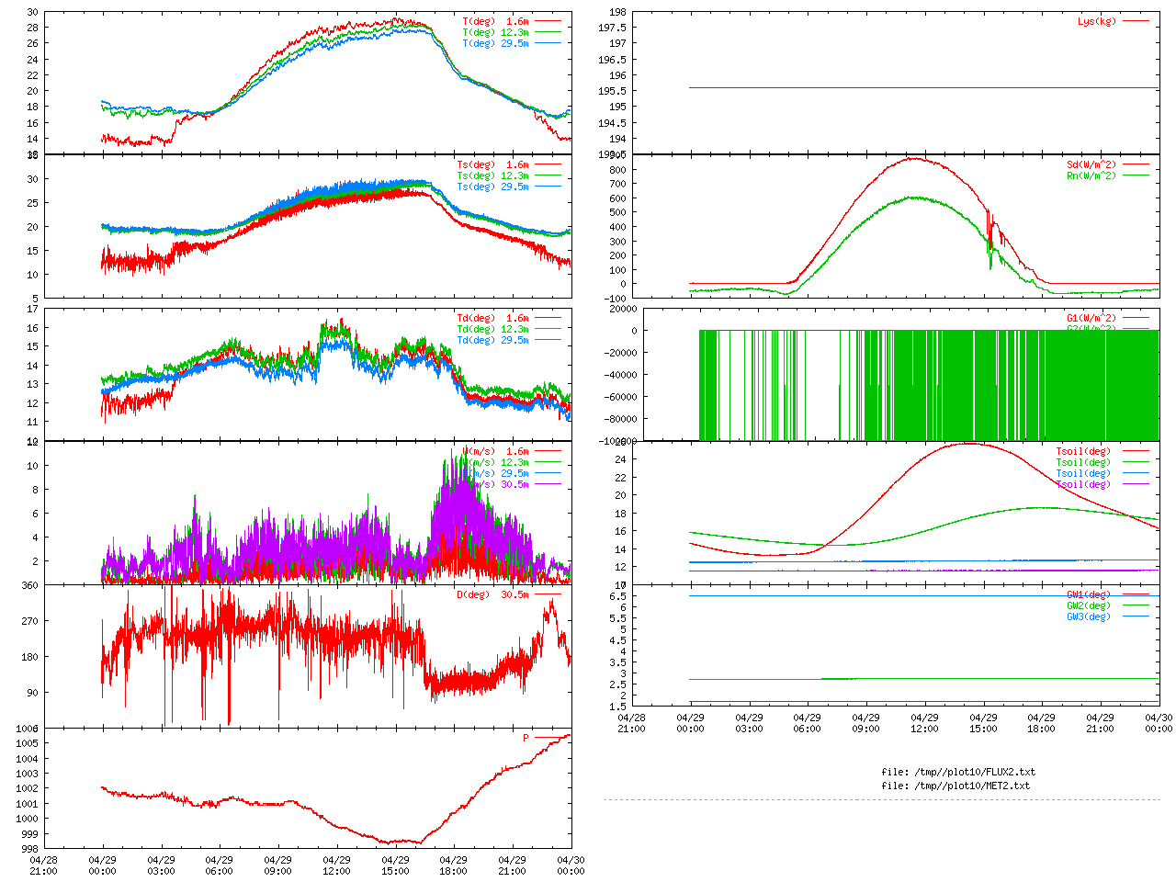Click the '998' tick label on the pressure axis

click(x=29, y=849)
